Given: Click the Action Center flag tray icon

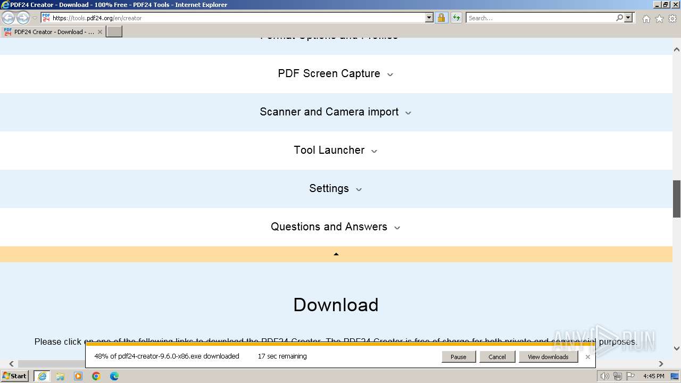Looking at the screenshot, I should pos(630,376).
